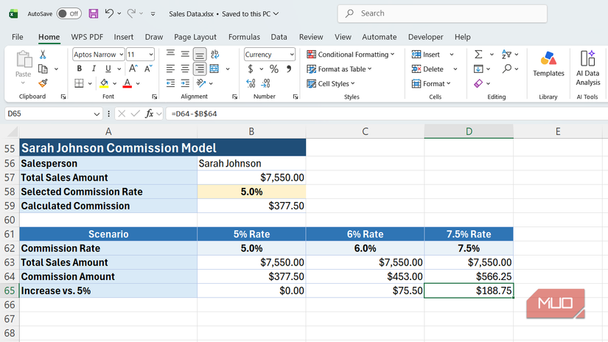Open AI Data Analysis tool

588,68
